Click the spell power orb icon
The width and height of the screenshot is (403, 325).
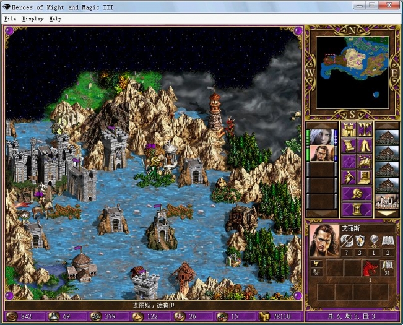(374, 241)
